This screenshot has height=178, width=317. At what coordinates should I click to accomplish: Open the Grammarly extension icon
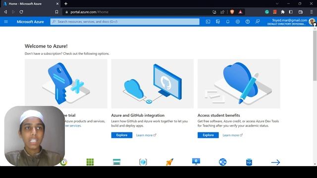tap(267, 12)
